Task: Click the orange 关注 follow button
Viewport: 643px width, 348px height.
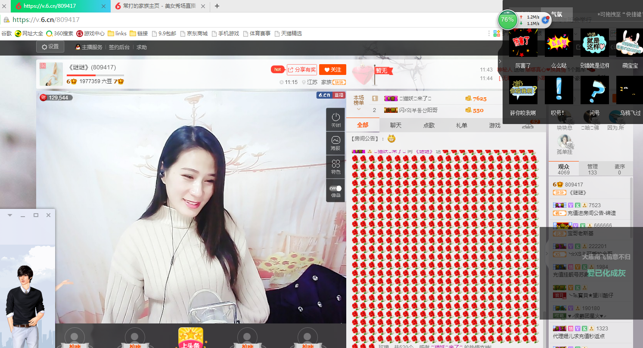Action: [x=332, y=69]
